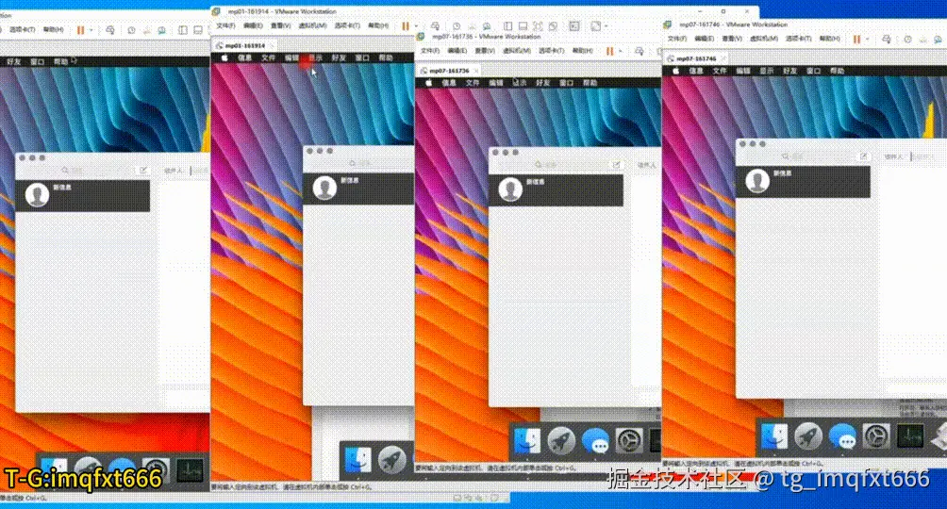Open 选项卡(T) menu in mp01-161914 VMware window
This screenshot has width=947, height=509.
pos(347,26)
